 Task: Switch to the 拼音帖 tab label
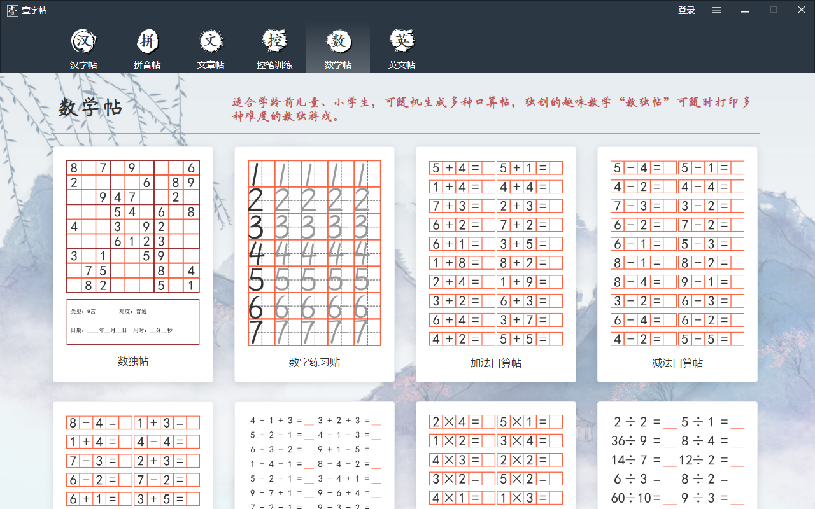pos(147,65)
